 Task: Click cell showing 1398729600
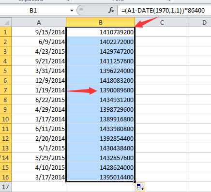(x=100, y=109)
